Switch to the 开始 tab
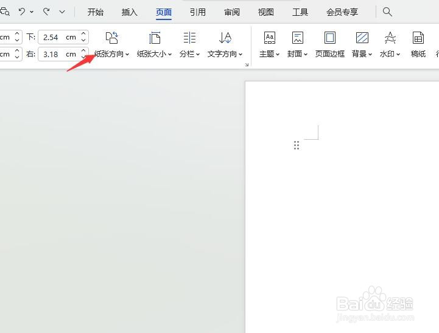The height and width of the screenshot is (333, 439). [x=95, y=12]
